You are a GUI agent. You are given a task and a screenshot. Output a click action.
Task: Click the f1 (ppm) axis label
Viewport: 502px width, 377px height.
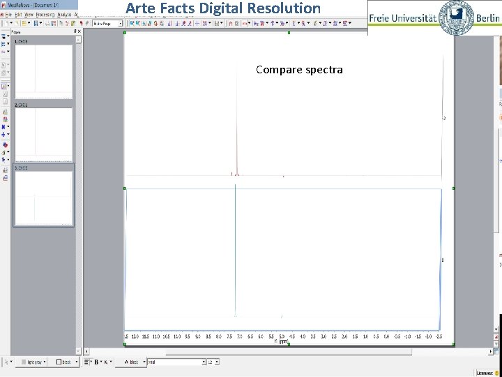point(281,341)
